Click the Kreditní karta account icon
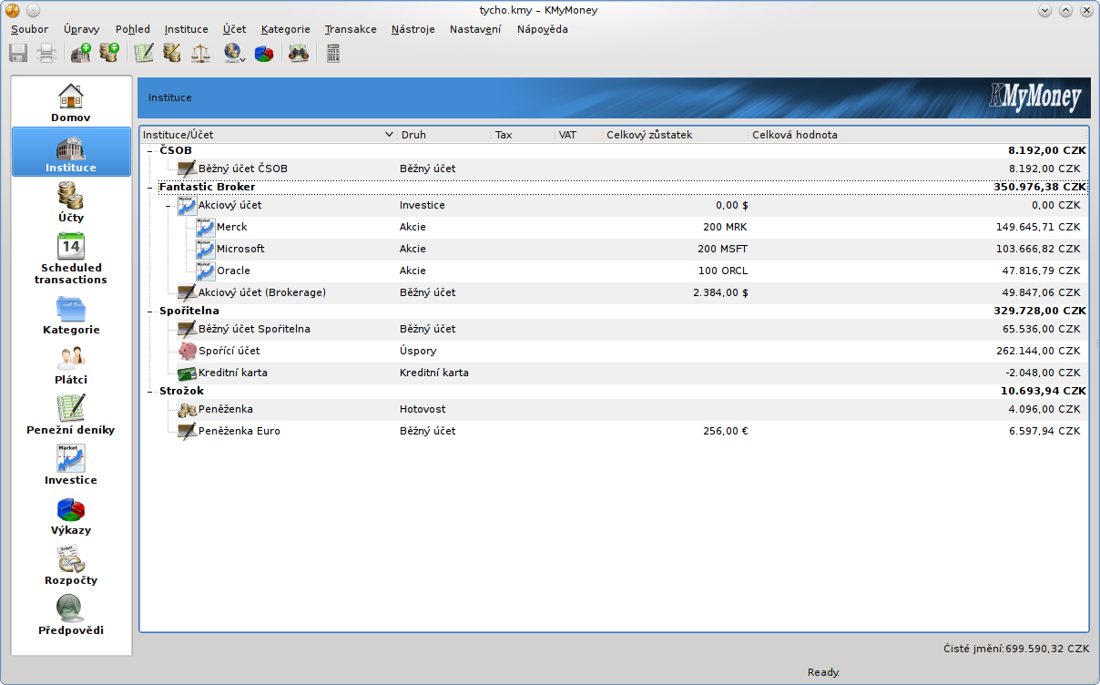The image size is (1100, 685). [x=187, y=373]
